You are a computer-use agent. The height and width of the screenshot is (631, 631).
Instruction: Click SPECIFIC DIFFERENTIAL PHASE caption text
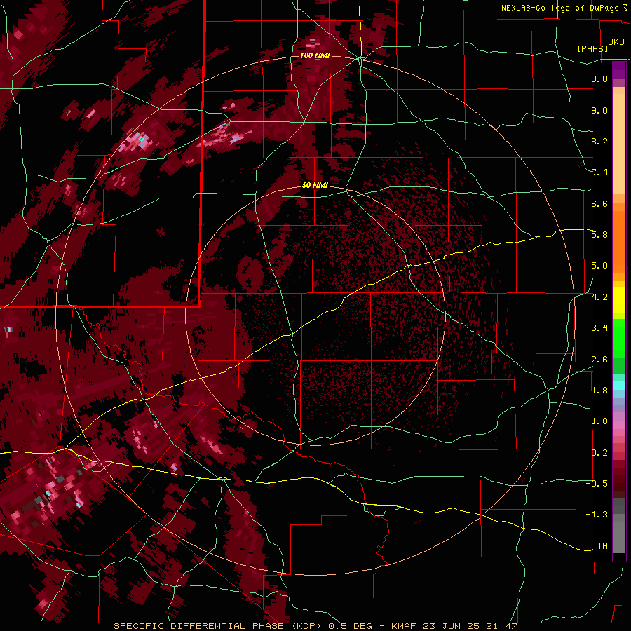199,626
